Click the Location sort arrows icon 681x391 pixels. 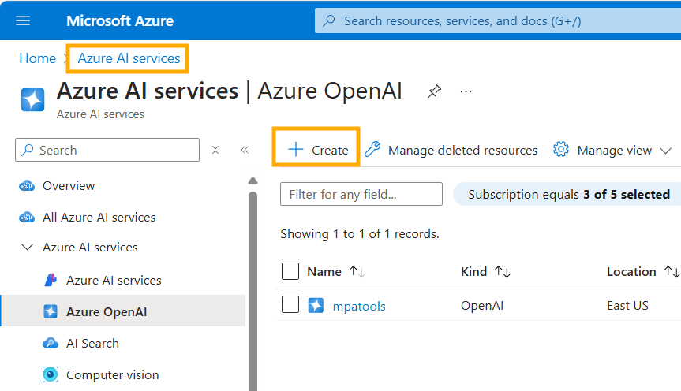coord(672,272)
